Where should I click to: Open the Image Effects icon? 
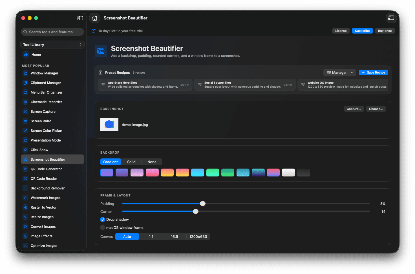25,236
